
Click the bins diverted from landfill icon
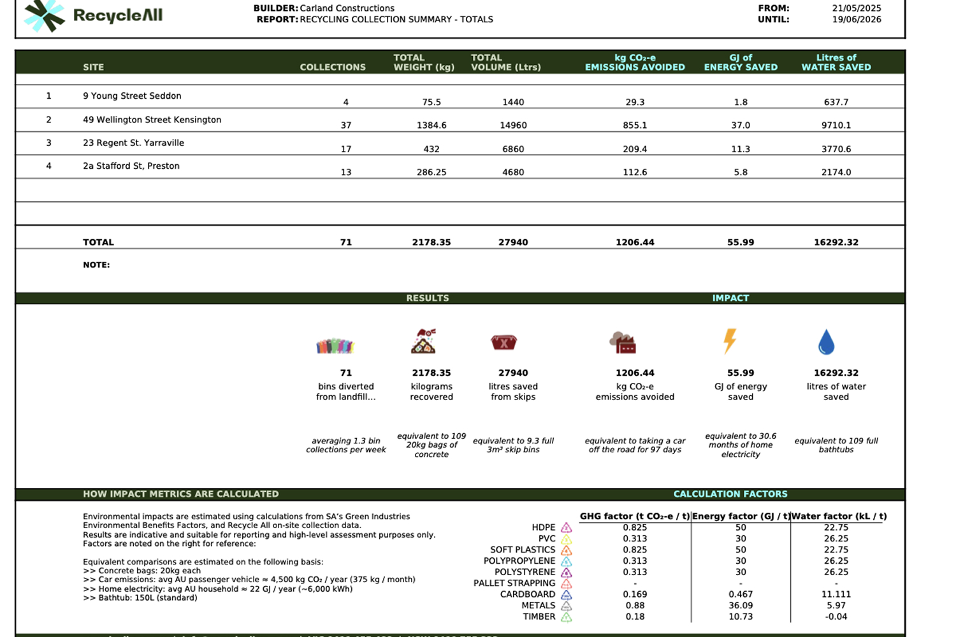pyautogui.click(x=335, y=346)
